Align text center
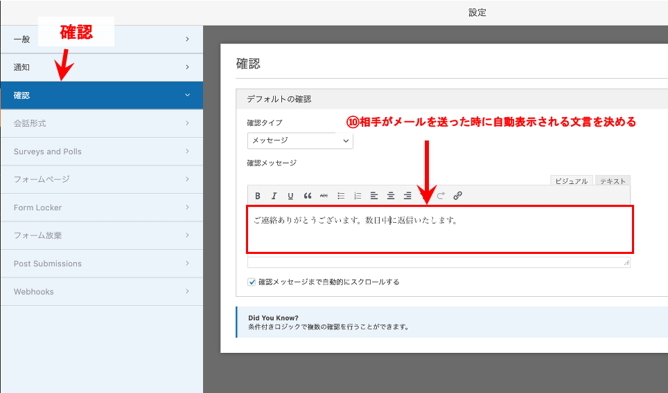The image size is (668, 393). tap(391, 196)
